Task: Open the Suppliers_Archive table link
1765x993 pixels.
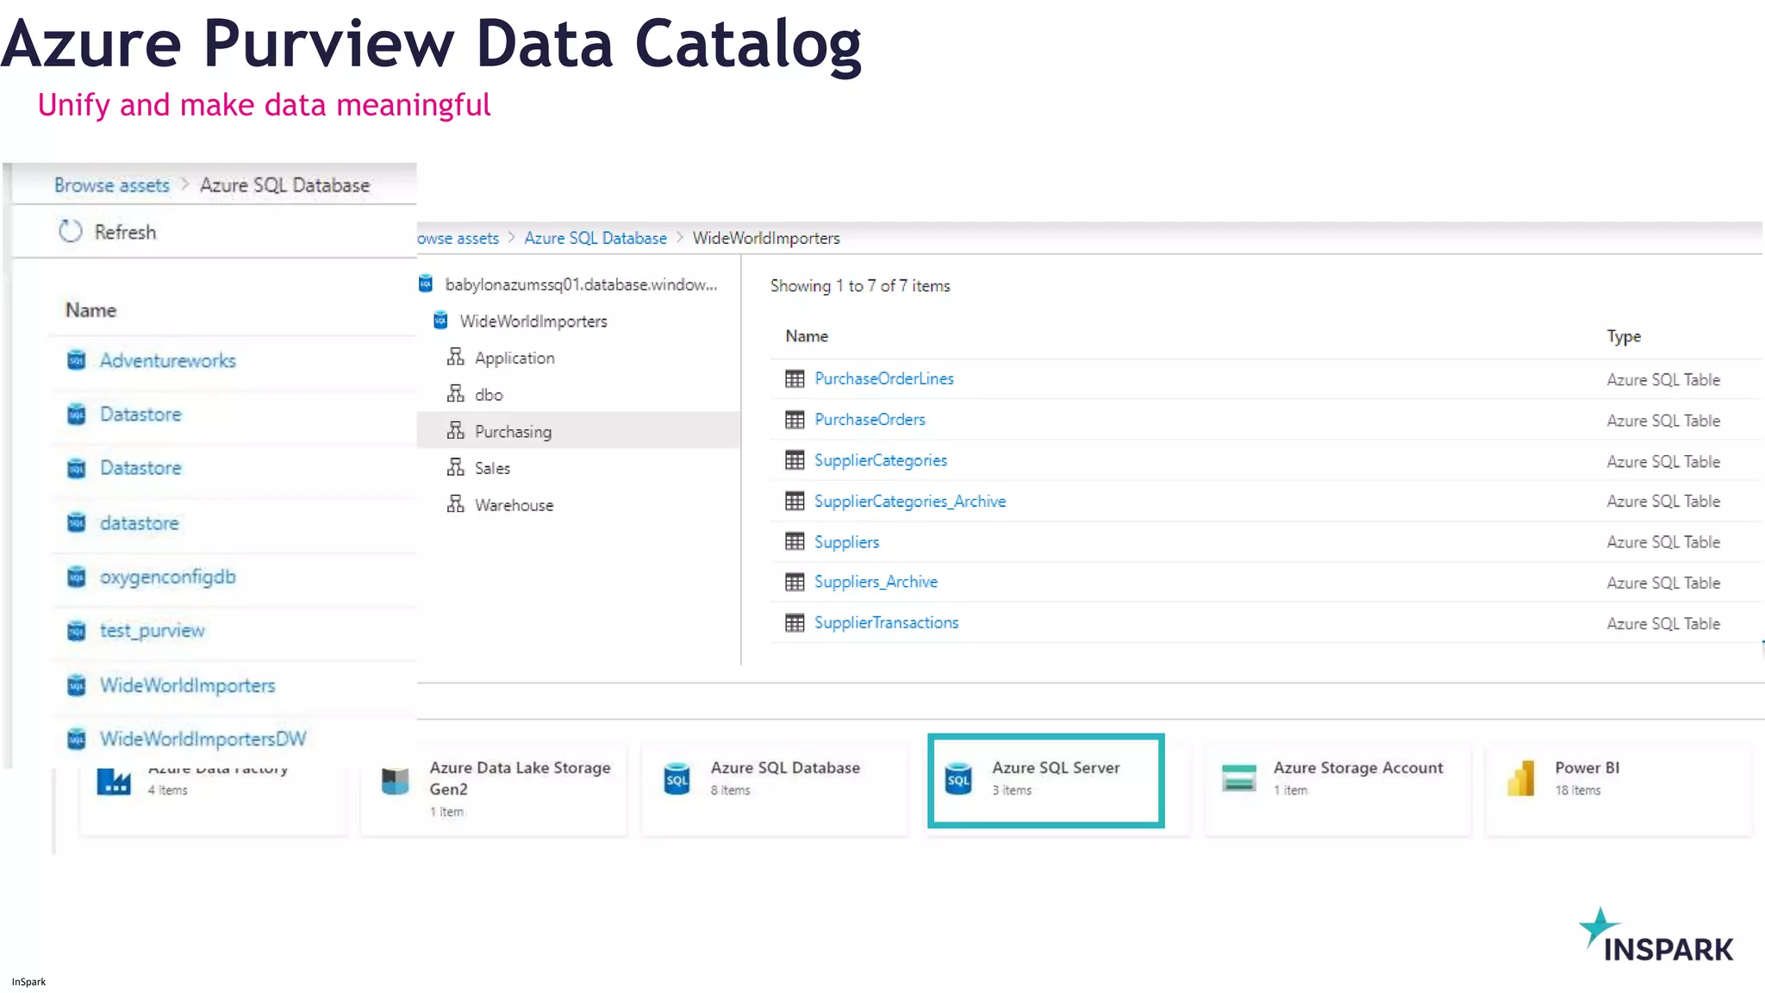Action: click(x=876, y=582)
